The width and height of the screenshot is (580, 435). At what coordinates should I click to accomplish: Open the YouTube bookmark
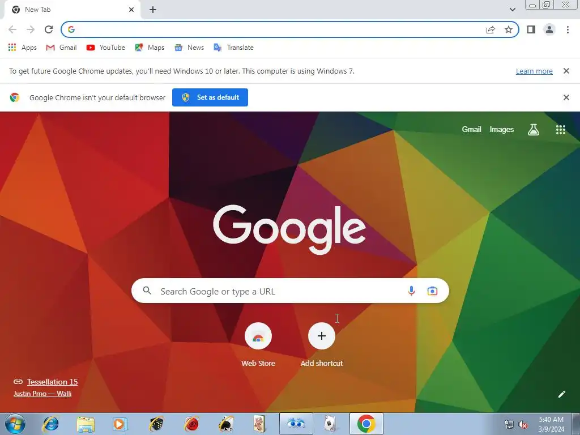(106, 48)
